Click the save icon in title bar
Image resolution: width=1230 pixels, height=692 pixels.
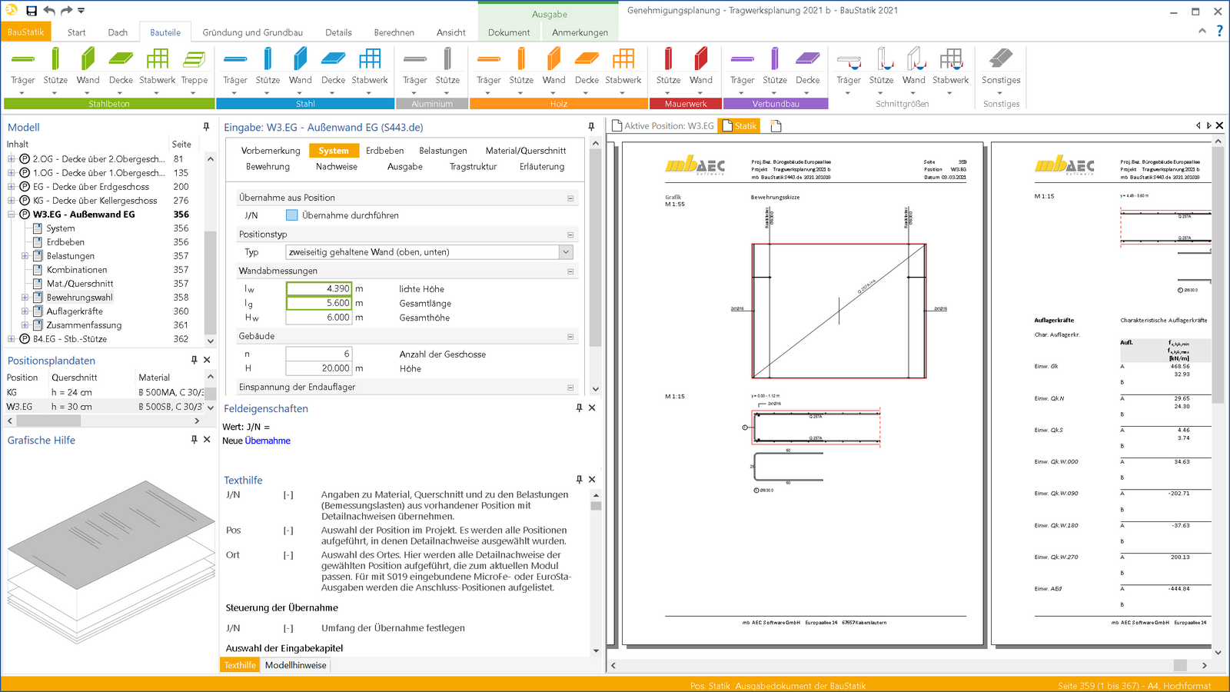[x=32, y=11]
